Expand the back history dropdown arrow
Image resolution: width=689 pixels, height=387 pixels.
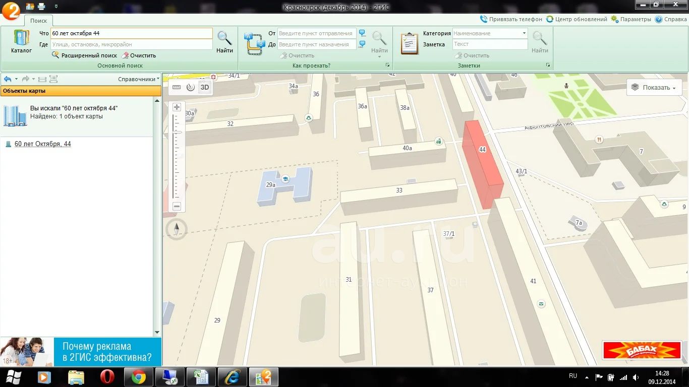point(16,79)
